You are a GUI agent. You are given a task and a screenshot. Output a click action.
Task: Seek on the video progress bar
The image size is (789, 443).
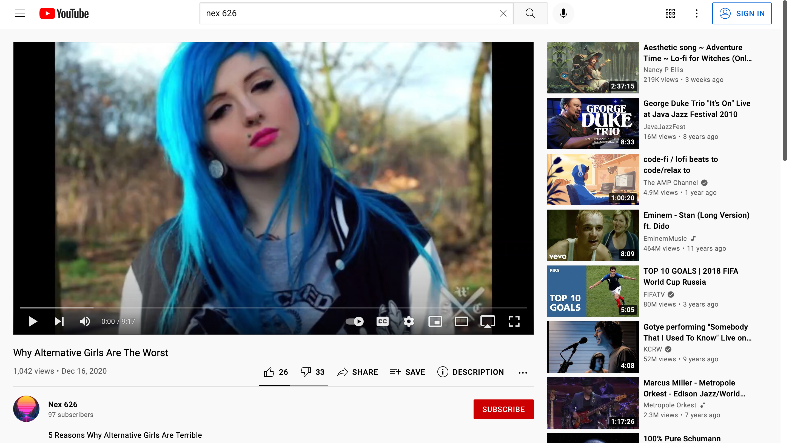point(273,307)
